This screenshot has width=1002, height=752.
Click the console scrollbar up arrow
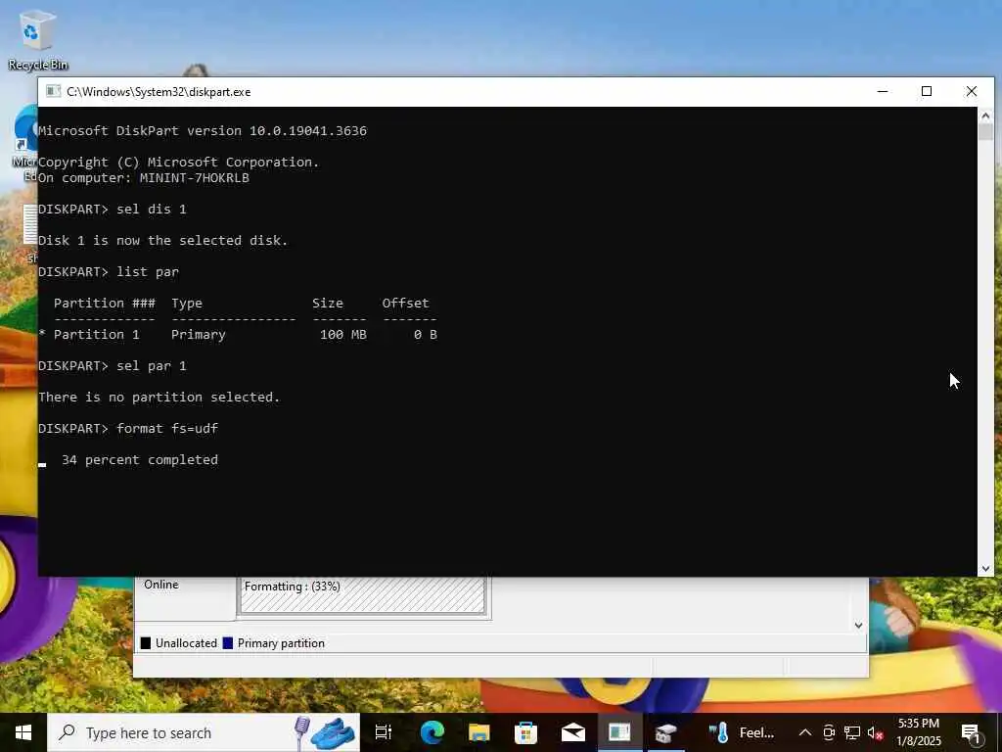click(x=985, y=116)
